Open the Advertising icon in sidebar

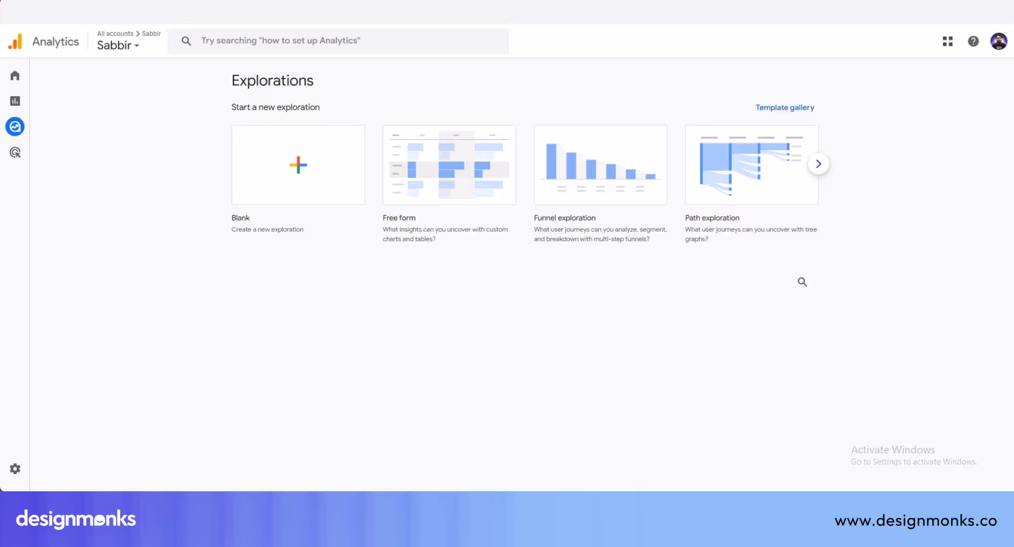point(15,152)
